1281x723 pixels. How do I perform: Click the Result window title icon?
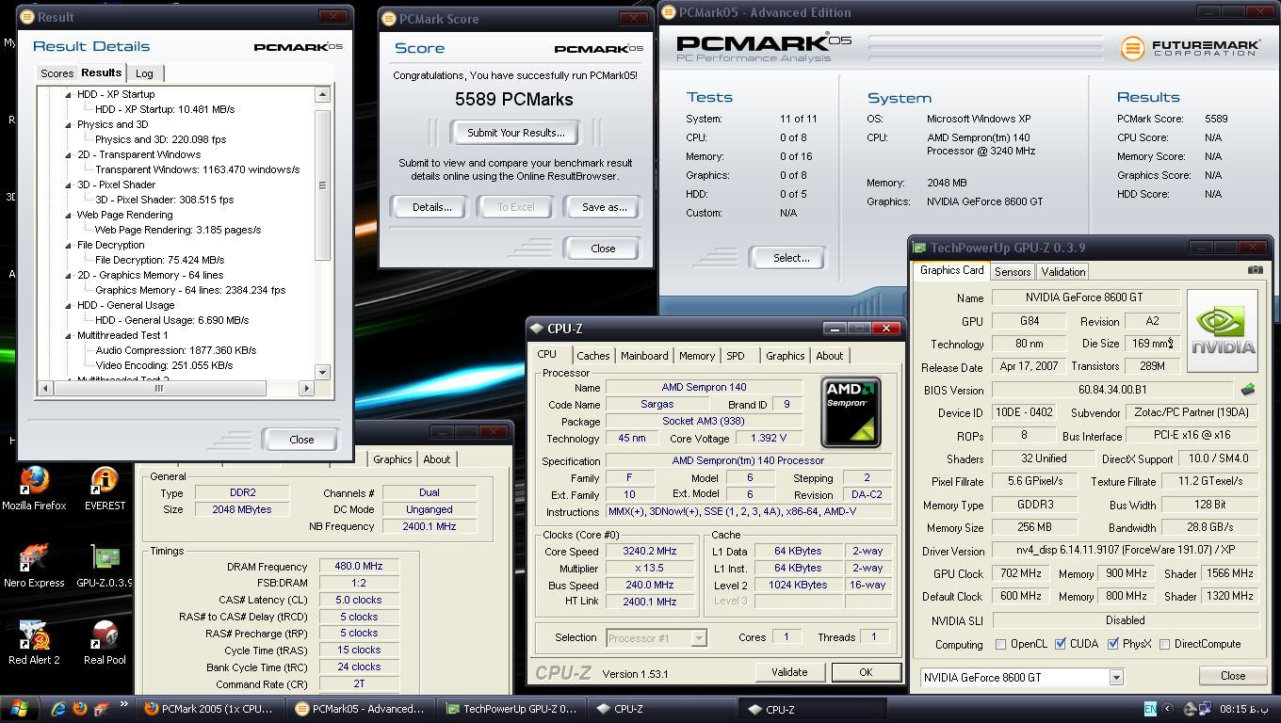(27, 17)
